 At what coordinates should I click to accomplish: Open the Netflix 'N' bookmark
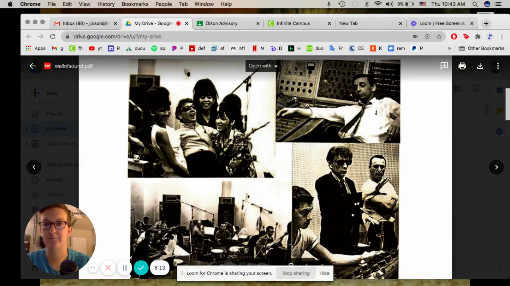258,48
